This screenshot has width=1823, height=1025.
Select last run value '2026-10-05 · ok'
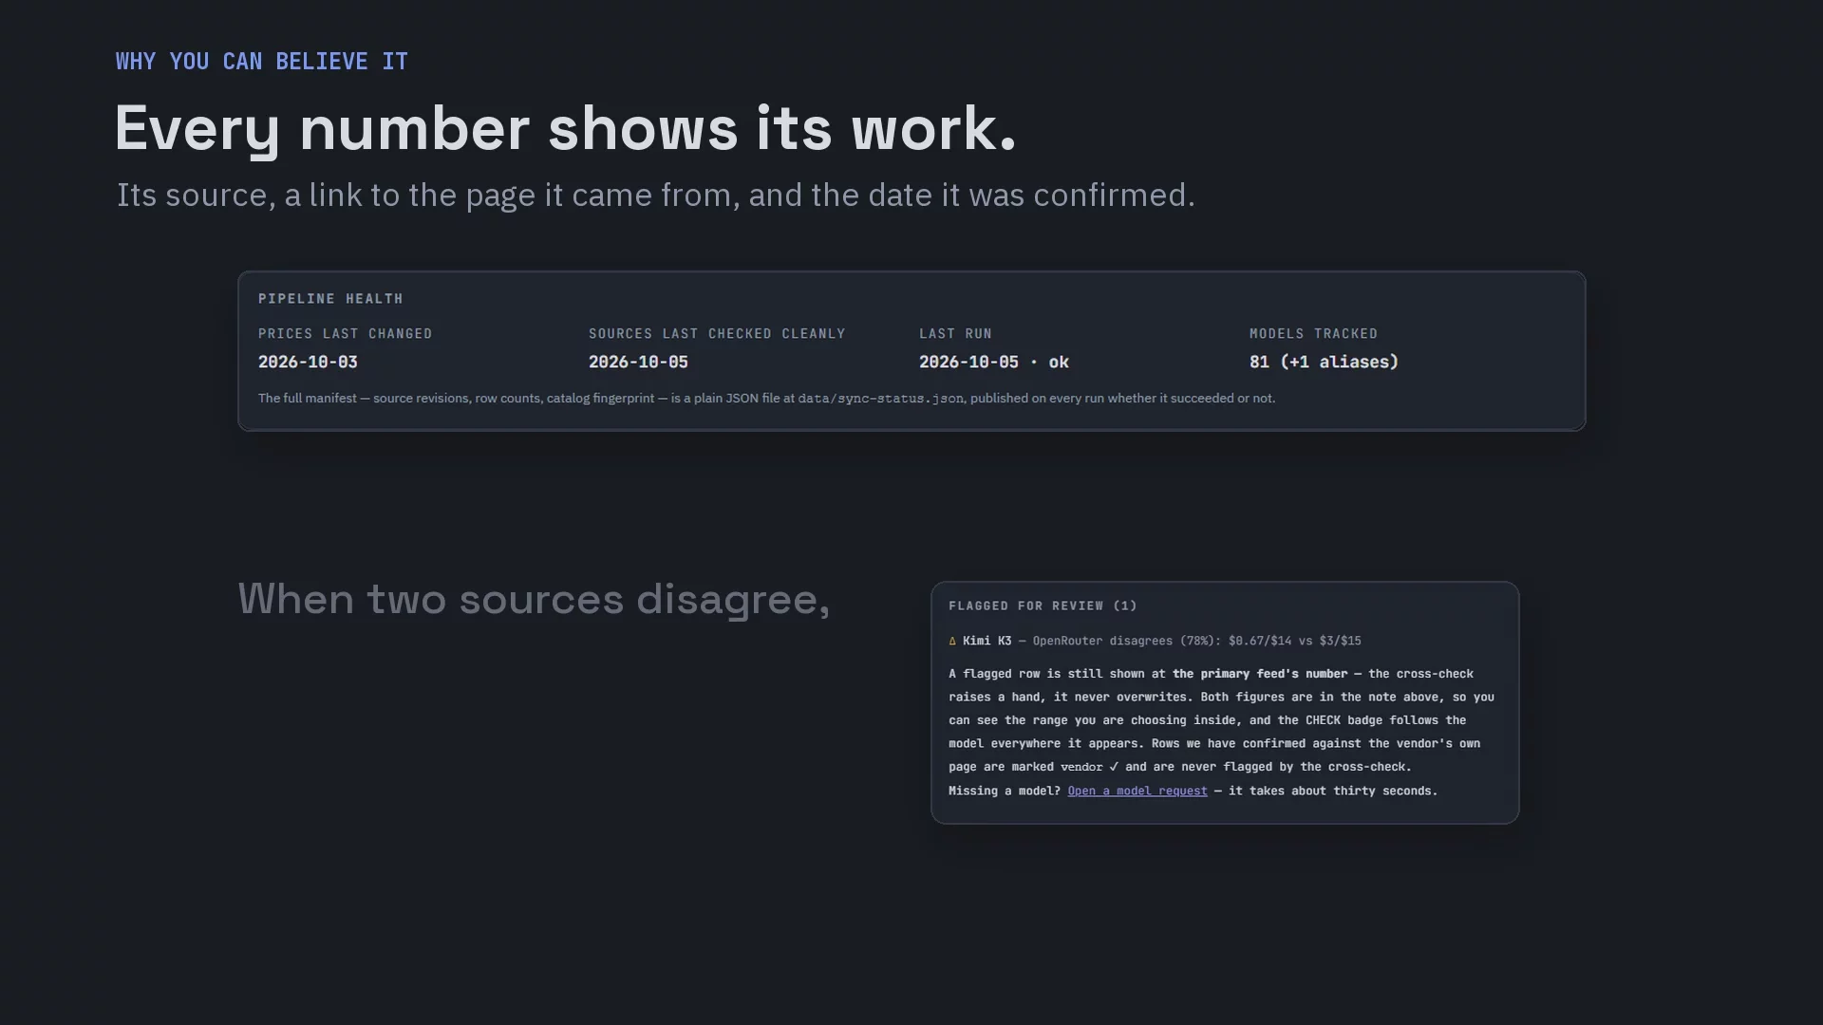tap(994, 362)
